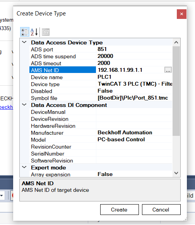195x225 pixels.
Task: Open the Property Pages toolbar icon
Action: [46, 32]
